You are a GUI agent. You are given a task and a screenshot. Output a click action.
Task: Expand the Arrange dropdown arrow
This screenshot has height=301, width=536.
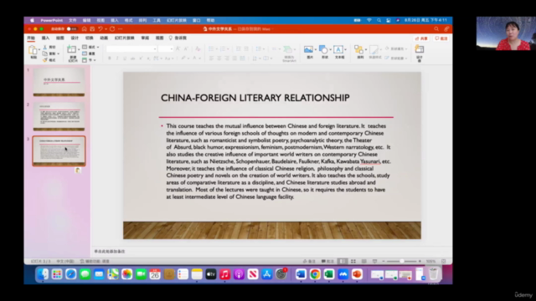coord(366,50)
